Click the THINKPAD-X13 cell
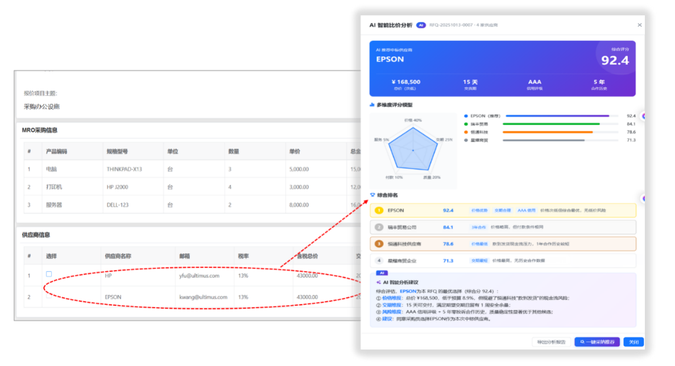 [125, 169]
